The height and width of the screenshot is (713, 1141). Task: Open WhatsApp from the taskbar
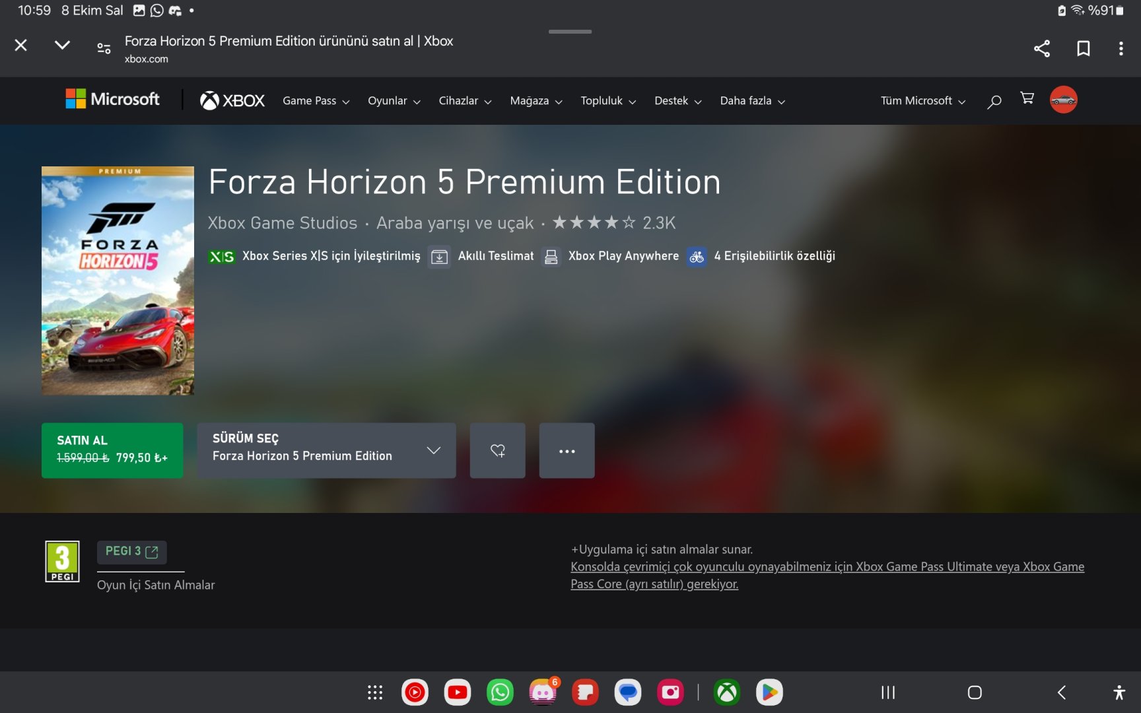500,693
